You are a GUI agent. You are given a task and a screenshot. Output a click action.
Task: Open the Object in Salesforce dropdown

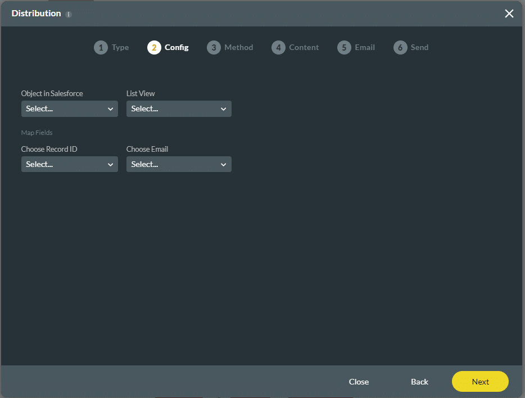69,108
